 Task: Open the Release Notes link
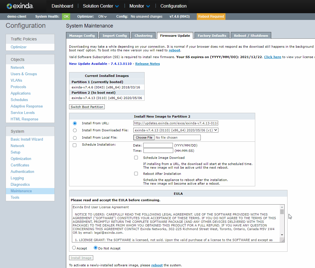[147, 64]
